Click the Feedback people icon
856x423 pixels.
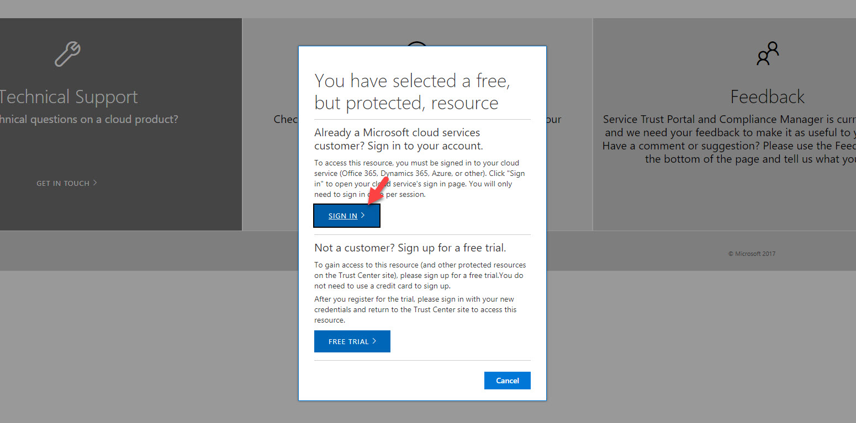tap(768, 53)
